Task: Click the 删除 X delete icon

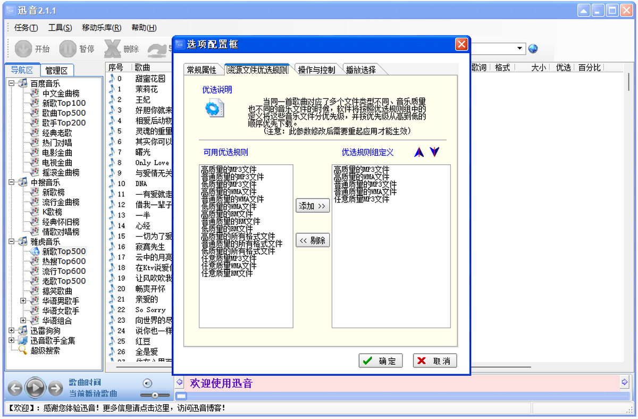Action: click(112, 49)
